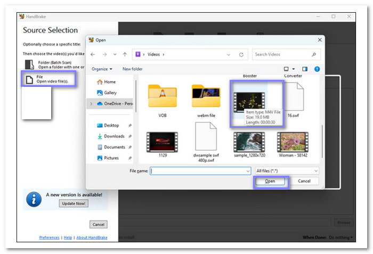Click Update Now! button
Screen dimensions: 373x254
click(74, 203)
